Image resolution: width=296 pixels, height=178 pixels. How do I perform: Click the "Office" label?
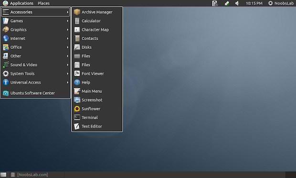(x=16, y=47)
